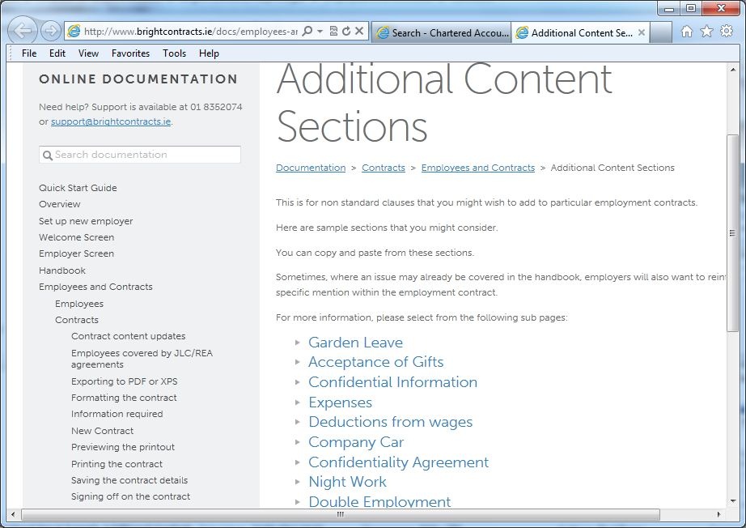The image size is (746, 528).
Task: Click the horizontal scrollbar thumb
Action: (x=340, y=514)
